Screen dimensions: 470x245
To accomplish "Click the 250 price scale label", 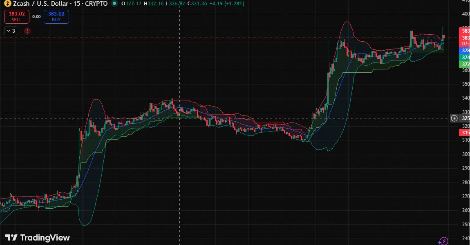I will point(466,224).
